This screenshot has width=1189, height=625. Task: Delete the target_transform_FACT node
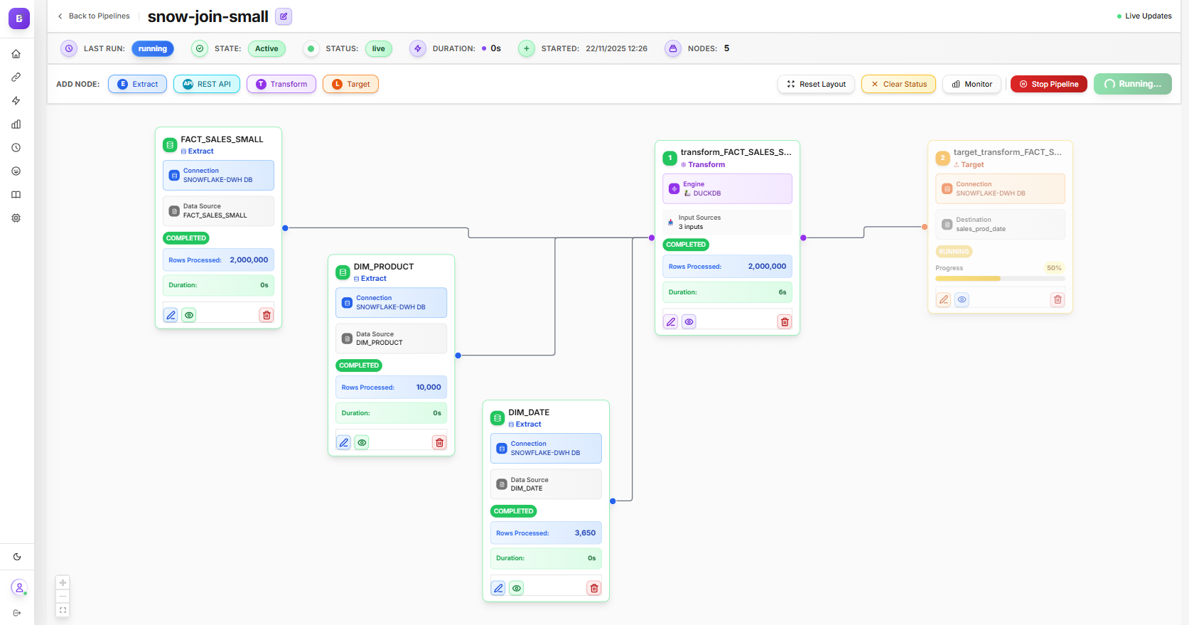(1058, 299)
